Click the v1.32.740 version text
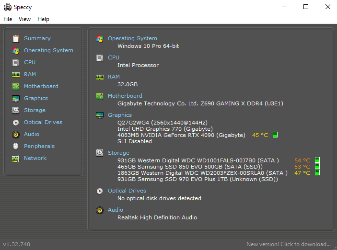337x250 pixels. [x=17, y=244]
